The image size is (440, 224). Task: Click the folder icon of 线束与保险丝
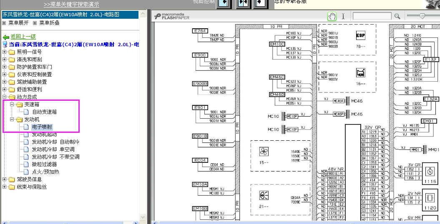tap(12, 187)
